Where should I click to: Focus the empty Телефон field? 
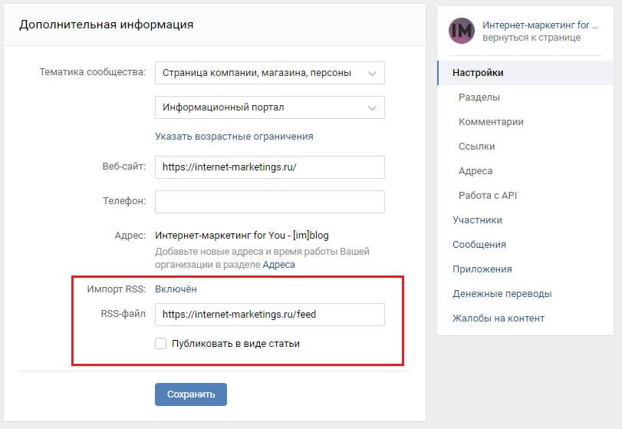(269, 202)
